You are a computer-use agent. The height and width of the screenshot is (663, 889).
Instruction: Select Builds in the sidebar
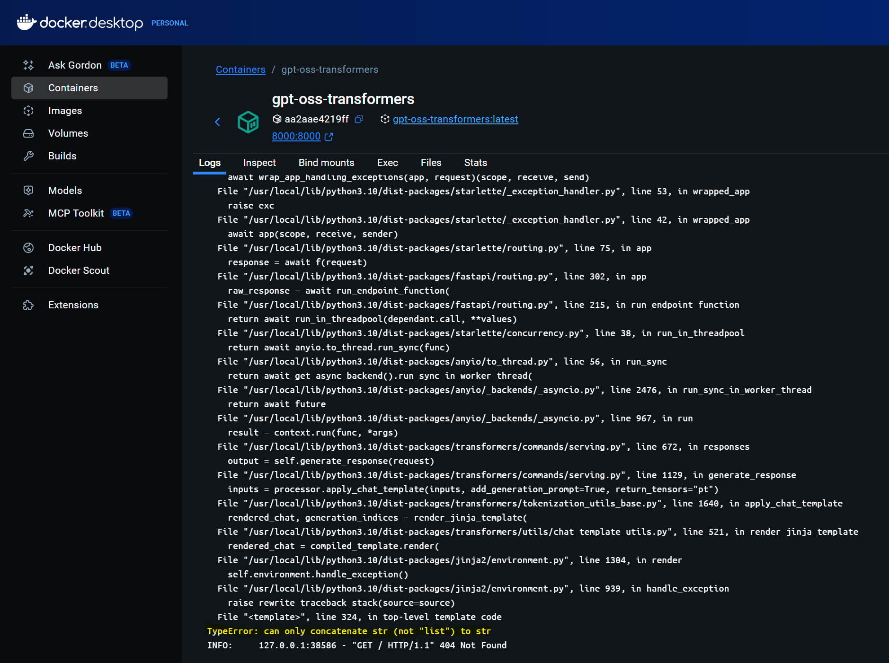[89, 156]
